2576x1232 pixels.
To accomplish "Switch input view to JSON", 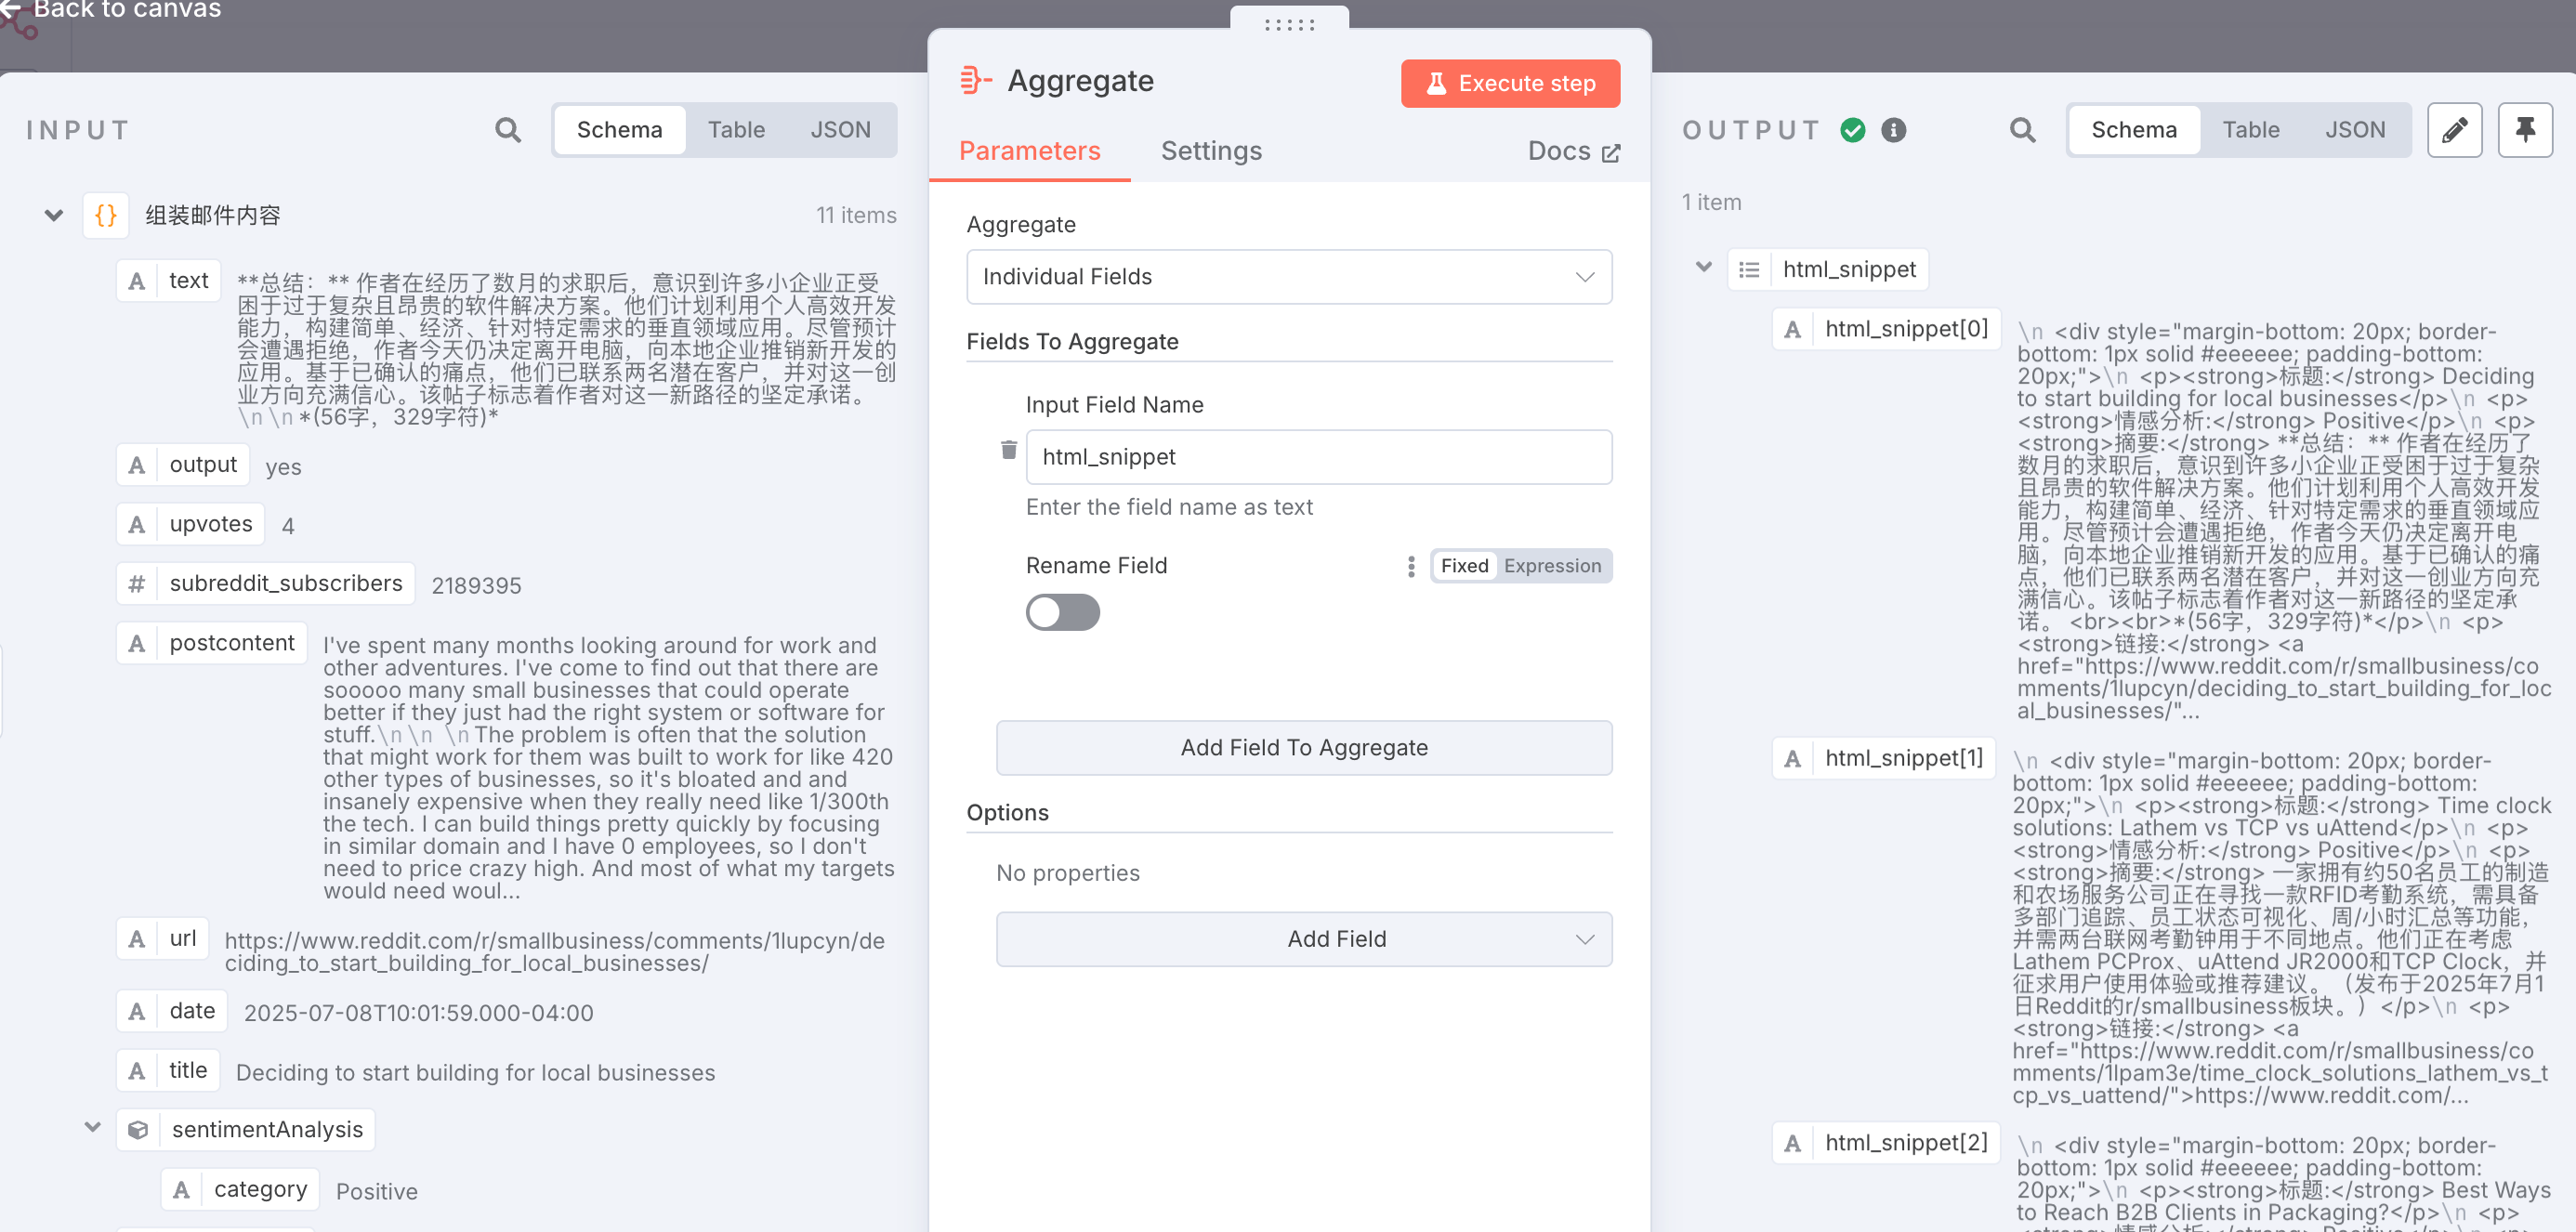I will pyautogui.click(x=840, y=130).
